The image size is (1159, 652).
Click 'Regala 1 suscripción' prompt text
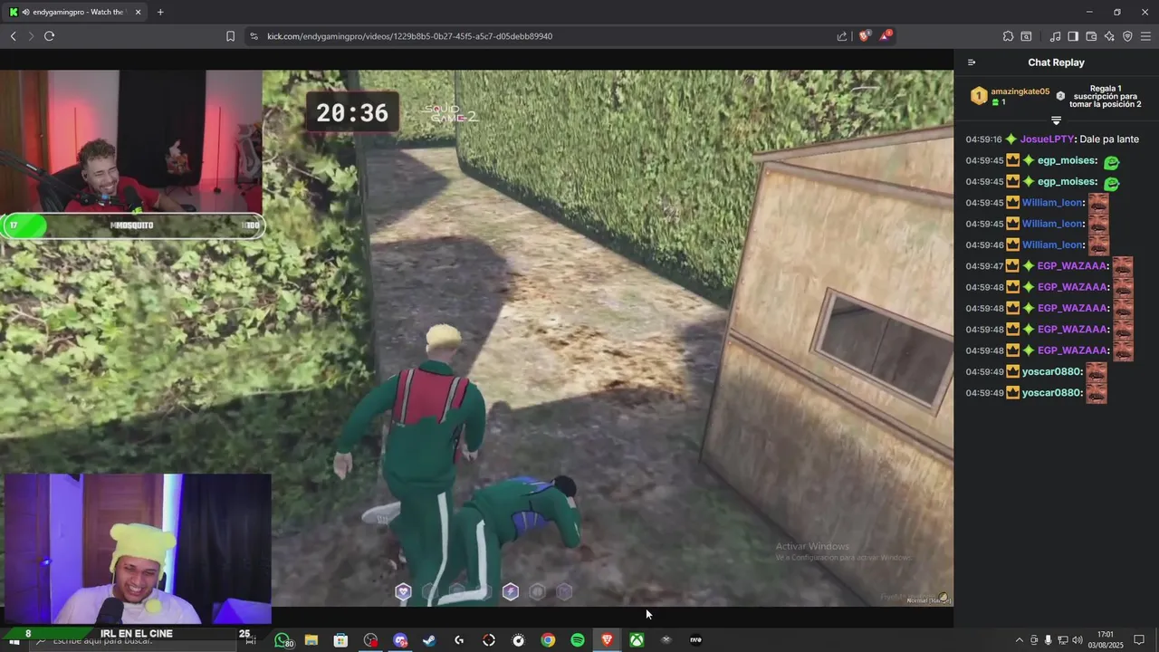[x=1105, y=96]
